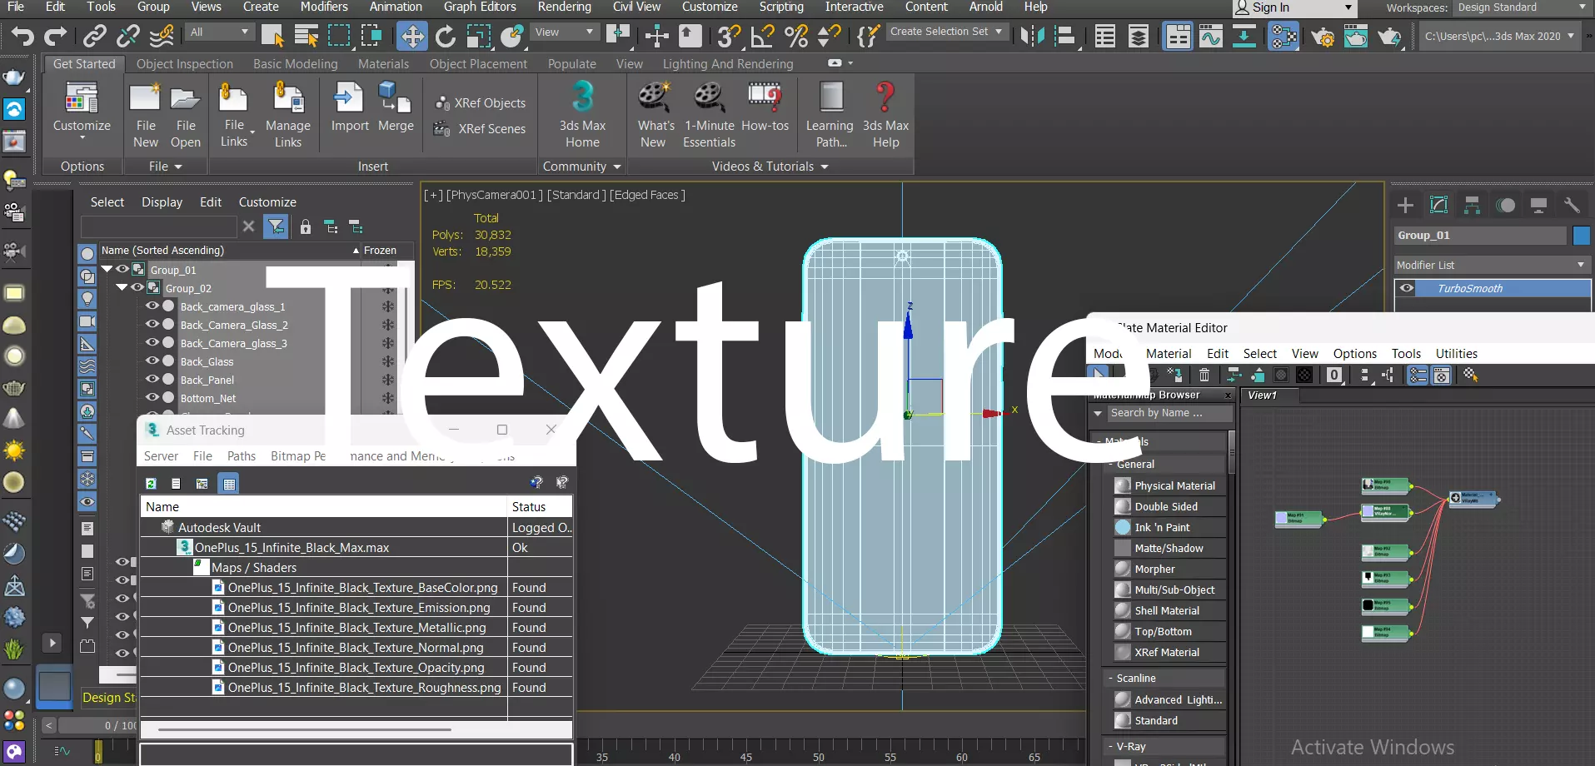Activate the Select and Move tool

[x=412, y=36]
